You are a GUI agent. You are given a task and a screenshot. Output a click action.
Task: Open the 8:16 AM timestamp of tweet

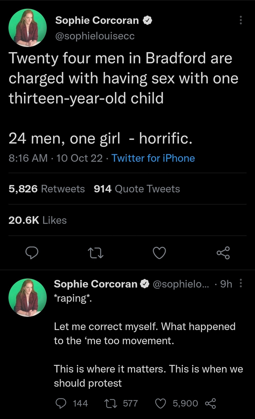click(28, 158)
